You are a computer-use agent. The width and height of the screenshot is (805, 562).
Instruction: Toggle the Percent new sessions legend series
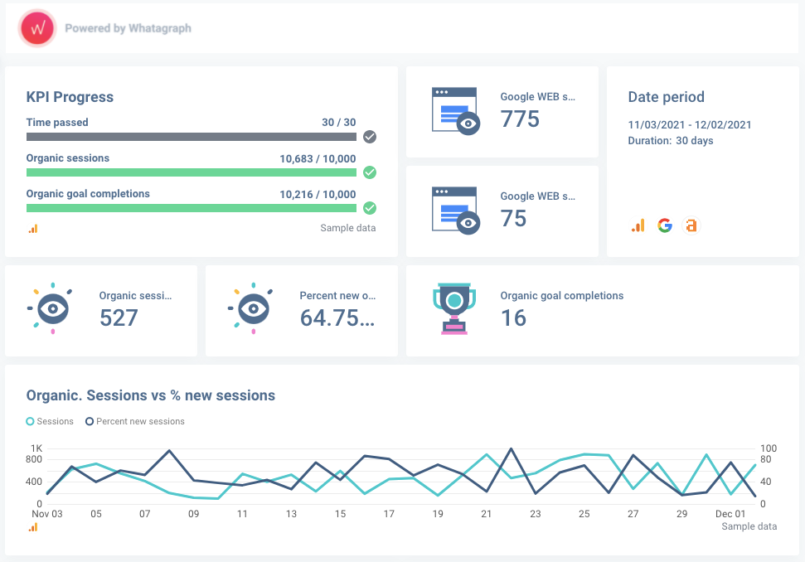tap(135, 421)
